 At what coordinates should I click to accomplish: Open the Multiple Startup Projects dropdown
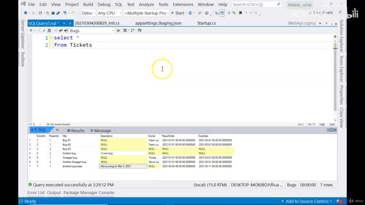pyautogui.click(x=147, y=13)
